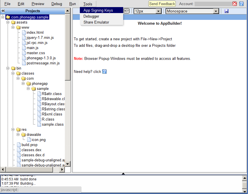The height and width of the screenshot is (194, 248).
Task: Click the up-triangle handle above the console
Action: (123, 174)
